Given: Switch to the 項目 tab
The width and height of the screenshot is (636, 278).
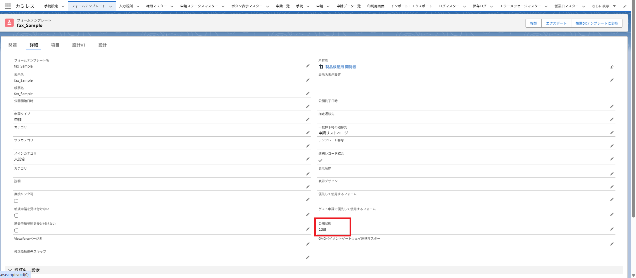Looking at the screenshot, I should pos(55,45).
